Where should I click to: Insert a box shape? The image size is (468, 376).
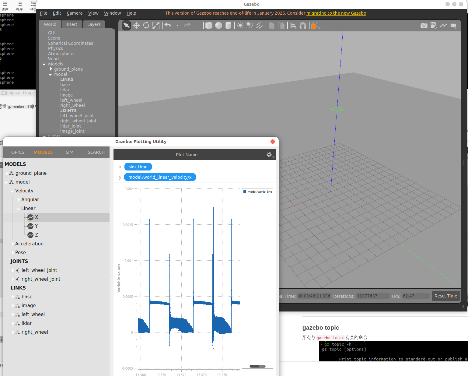point(209,26)
